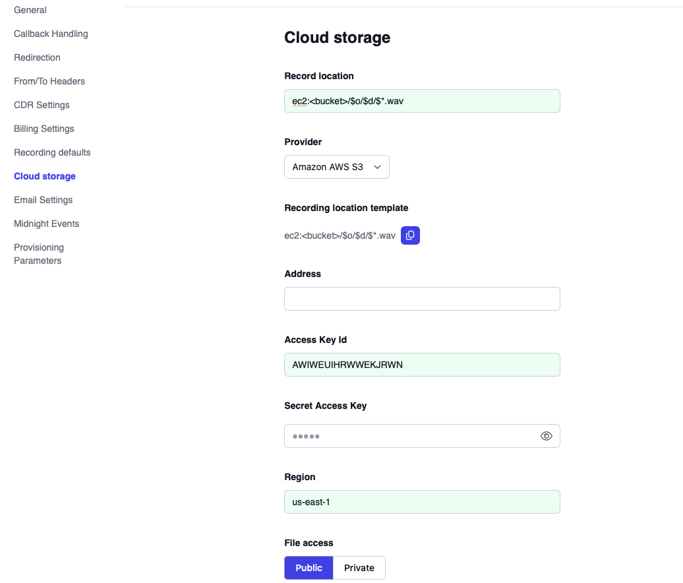Open CDR Settings
Screen dimensions: 683x583
point(41,105)
